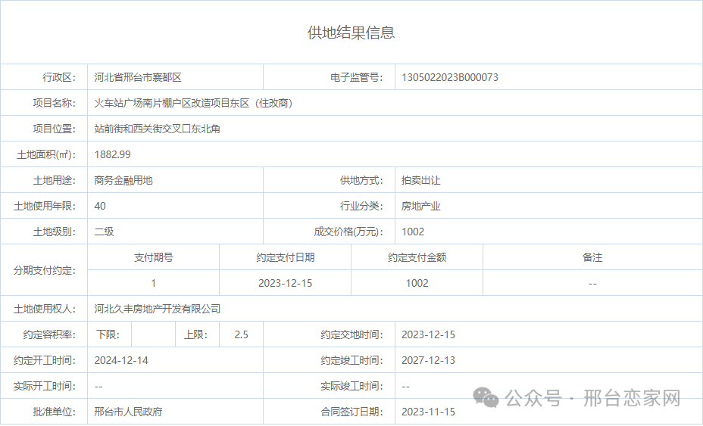The height and width of the screenshot is (426, 703).
Task: Select the 土地面积(㎡) label
Action: click(x=46, y=154)
